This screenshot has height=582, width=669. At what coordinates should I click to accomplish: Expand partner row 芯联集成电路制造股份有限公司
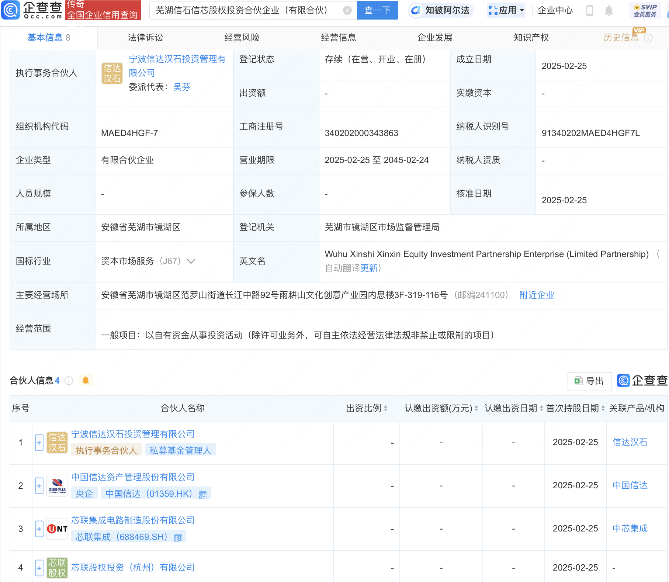click(39, 529)
